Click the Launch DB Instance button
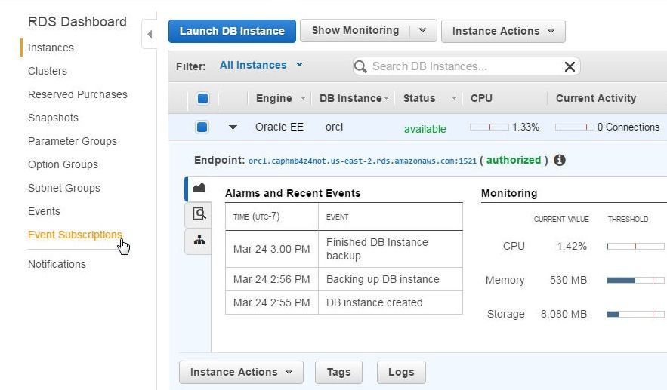 tap(232, 31)
